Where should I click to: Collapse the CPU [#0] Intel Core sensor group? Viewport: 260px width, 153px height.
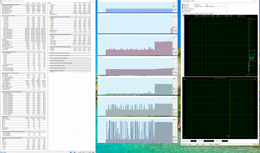(1, 16)
